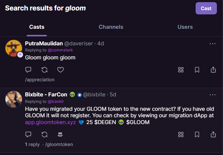Follow PutraMaulidan via plus badge
This screenshot has width=223, height=155.
[x=20, y=54]
